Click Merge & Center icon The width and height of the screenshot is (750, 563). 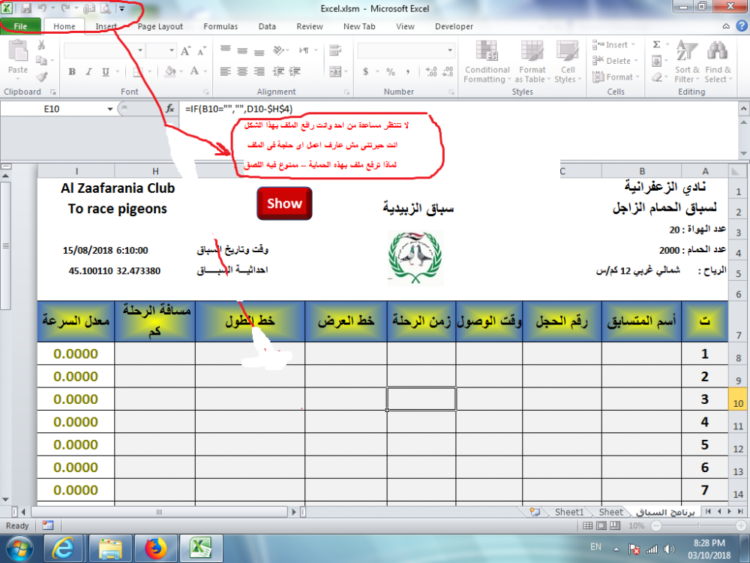pyautogui.click(x=335, y=72)
